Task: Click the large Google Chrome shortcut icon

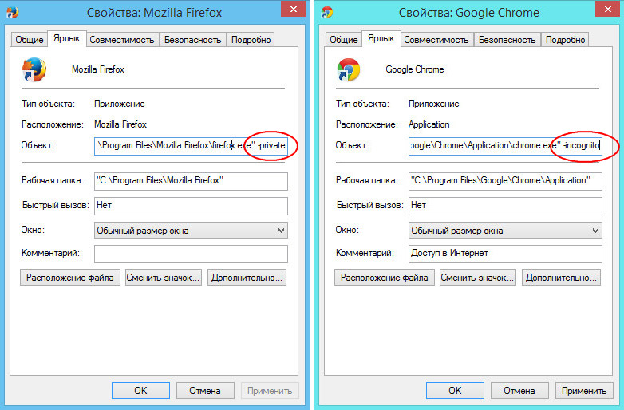Action: (x=348, y=69)
